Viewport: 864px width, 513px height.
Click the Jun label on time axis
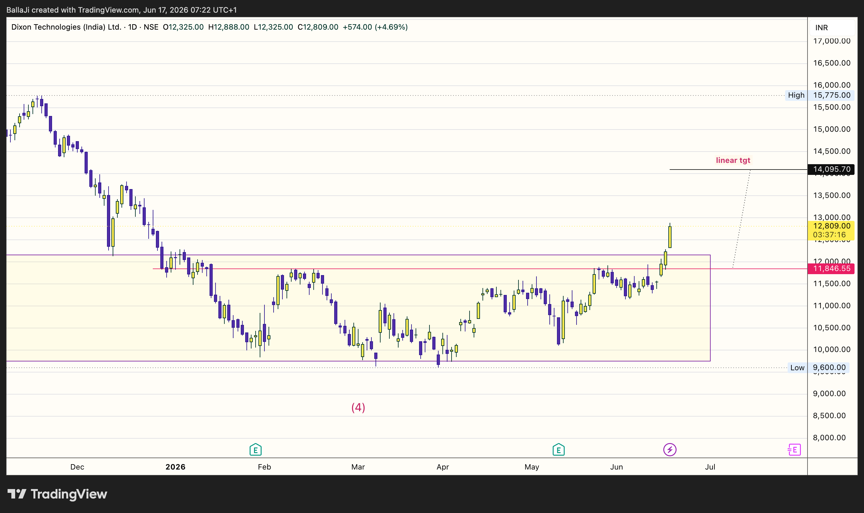(x=617, y=467)
